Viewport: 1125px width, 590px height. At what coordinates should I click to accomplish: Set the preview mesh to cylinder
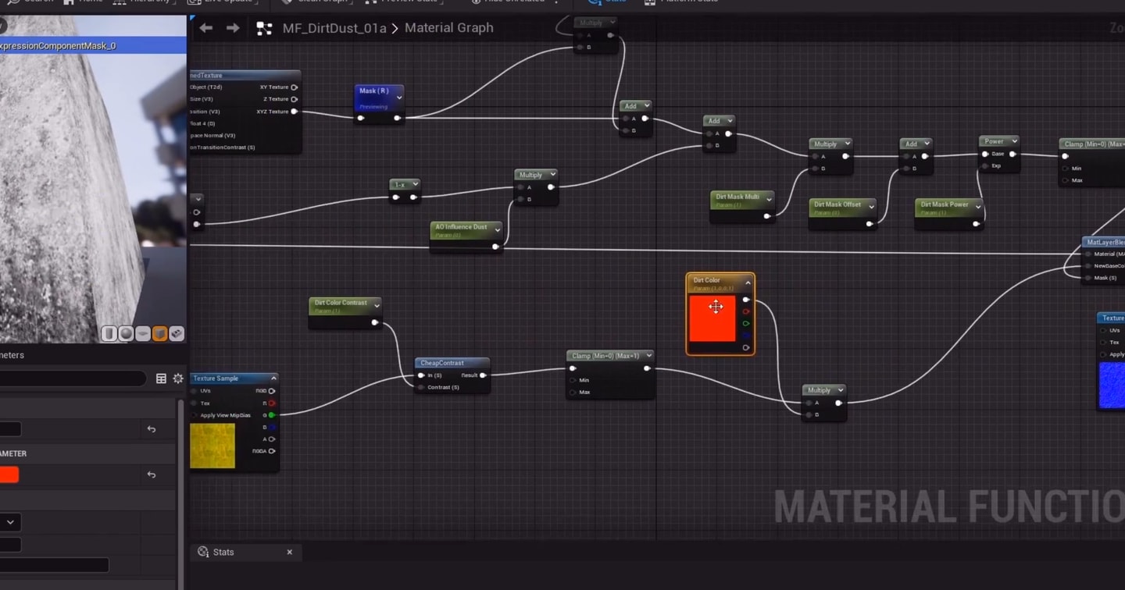pos(109,334)
